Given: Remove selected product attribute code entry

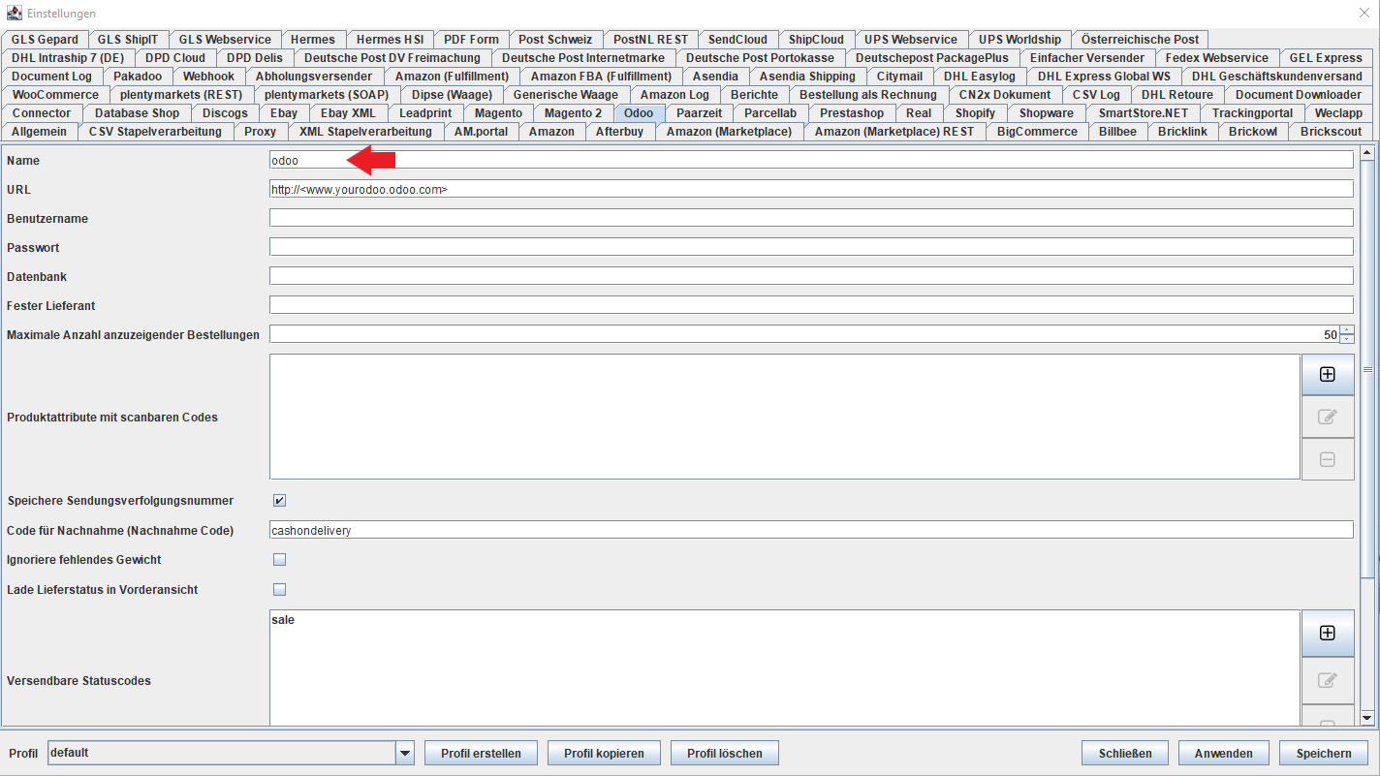Looking at the screenshot, I should pyautogui.click(x=1328, y=459).
